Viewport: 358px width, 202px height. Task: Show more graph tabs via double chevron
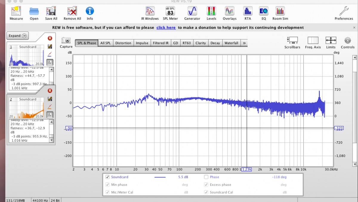[x=244, y=43]
